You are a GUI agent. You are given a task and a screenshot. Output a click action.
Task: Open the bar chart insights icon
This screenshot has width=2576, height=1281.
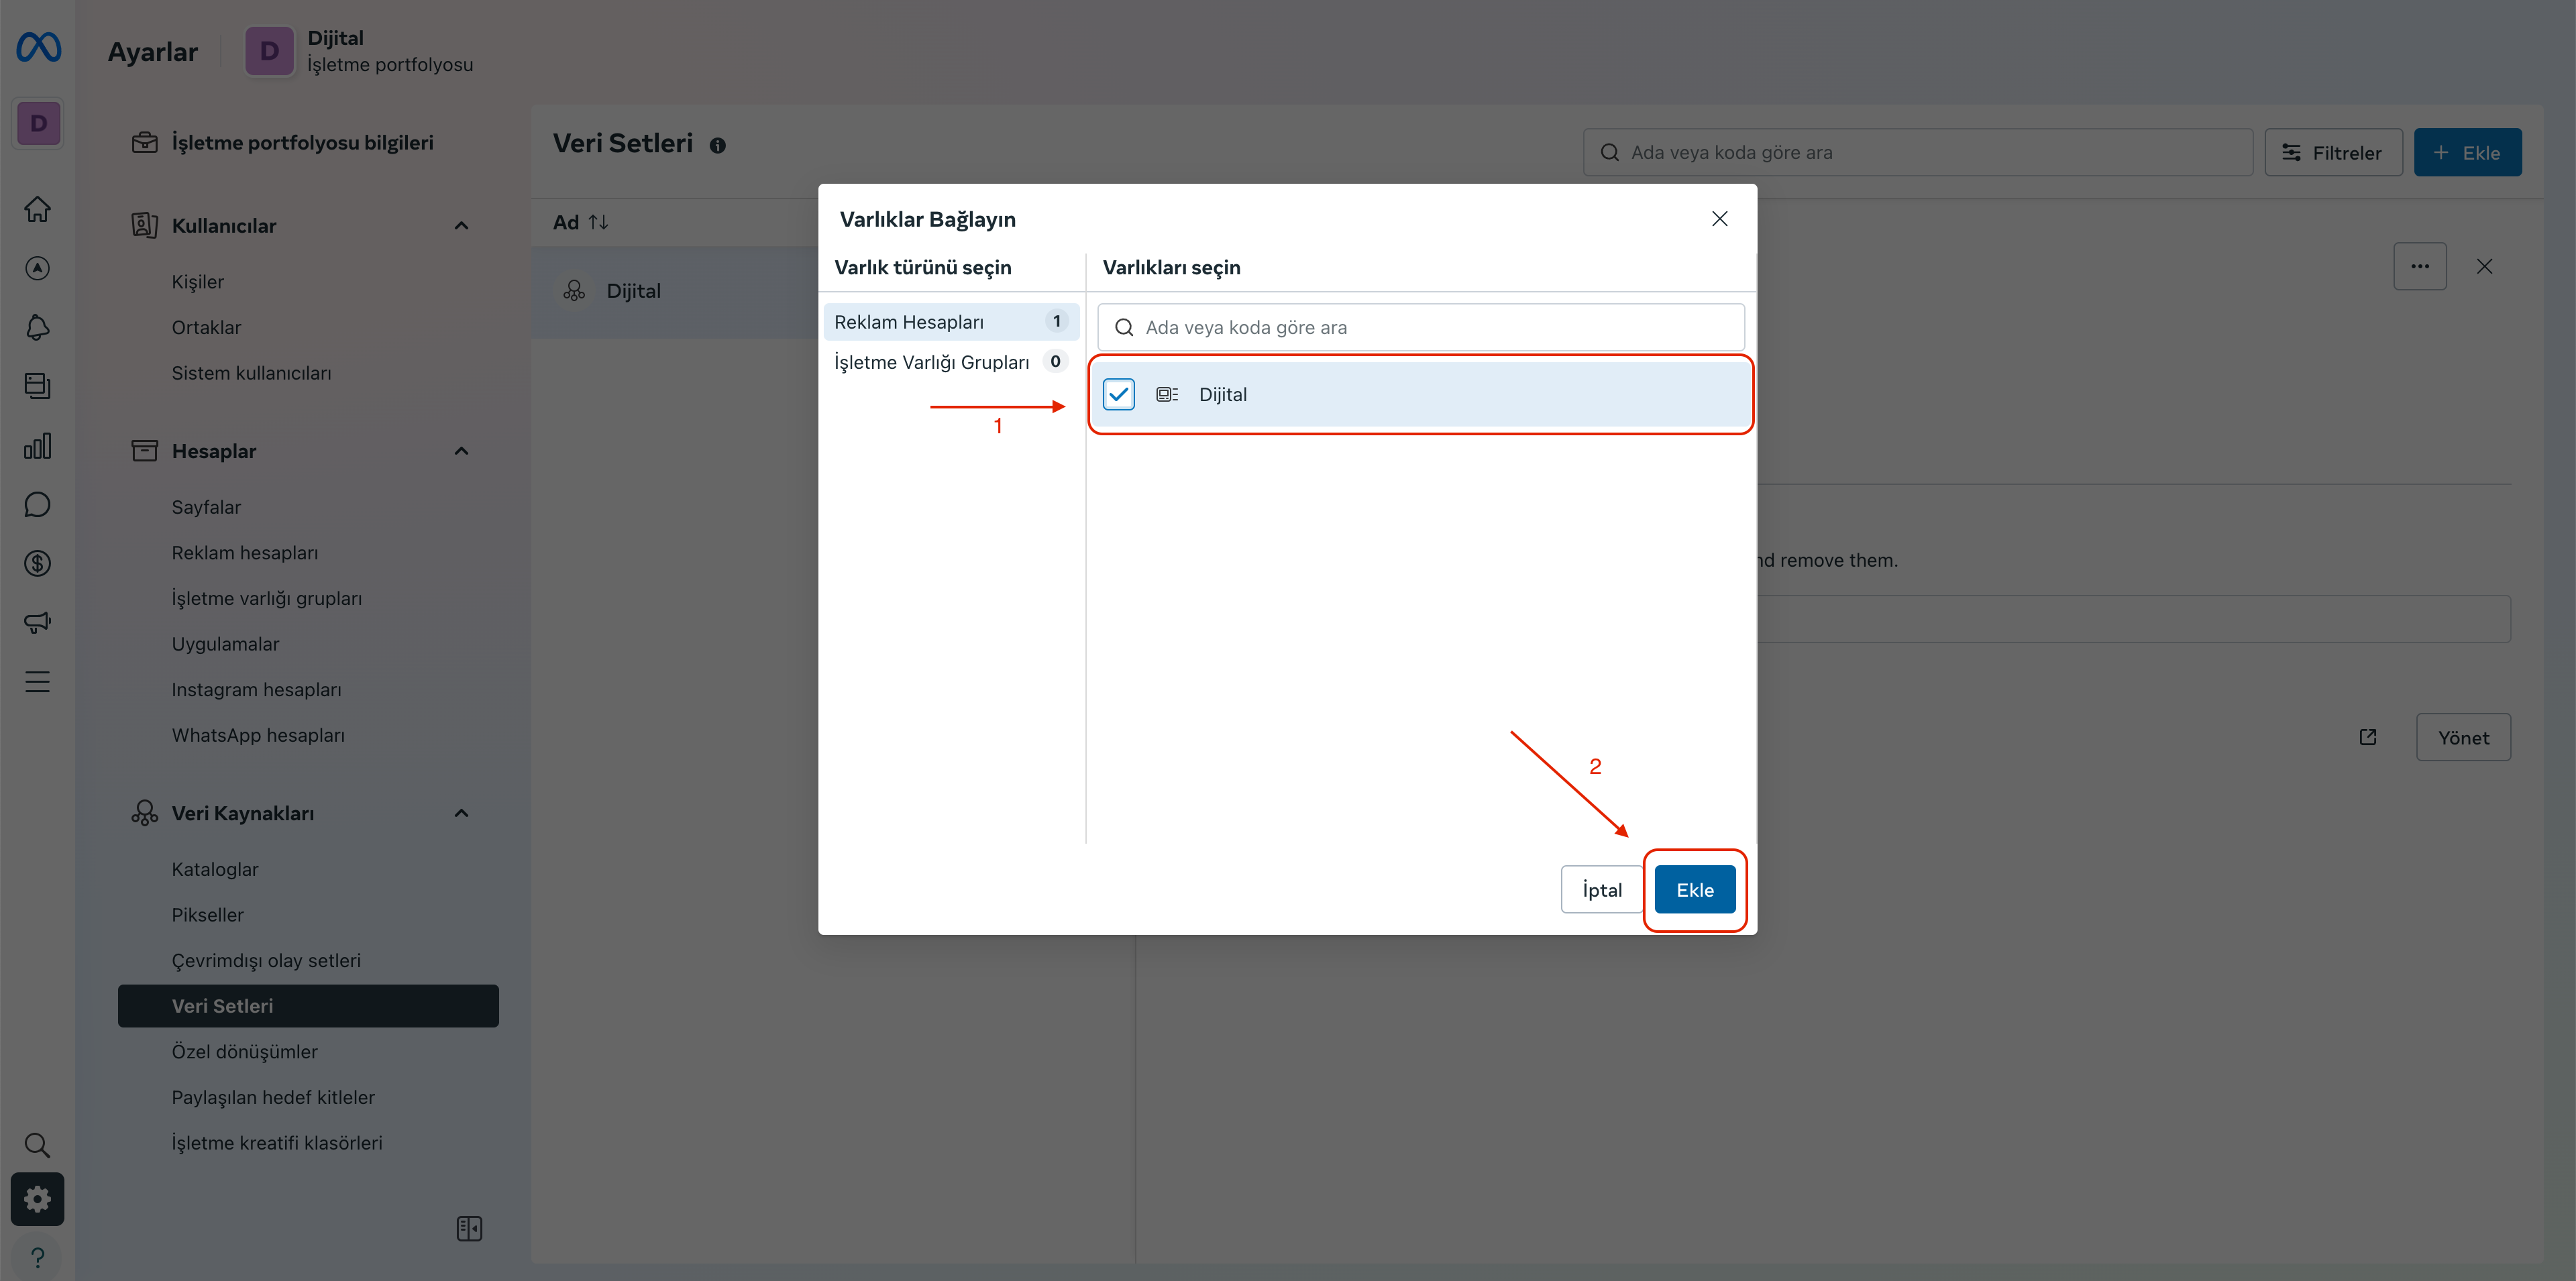click(37, 445)
